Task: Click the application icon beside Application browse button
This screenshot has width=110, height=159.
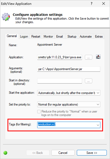Action: point(98,57)
